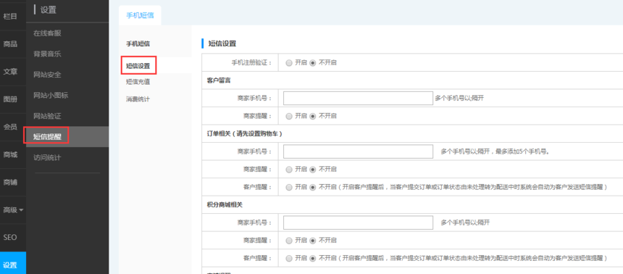The width and height of the screenshot is (623, 274).
Task: Click the 短信设置 panel title
Action: click(x=222, y=43)
